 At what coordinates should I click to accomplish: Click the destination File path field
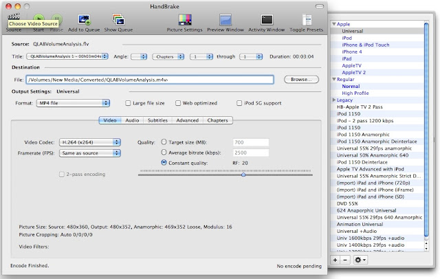[150, 80]
